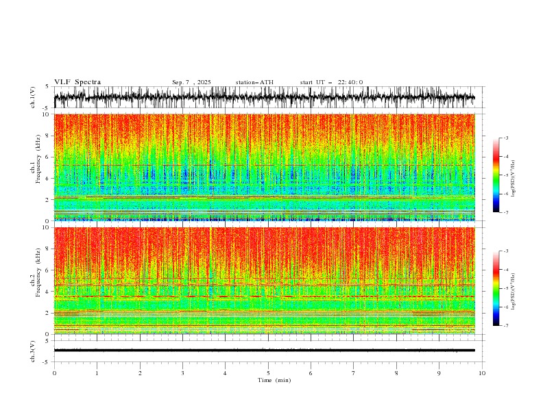Click time axis tick label "3"

[x=182, y=373]
